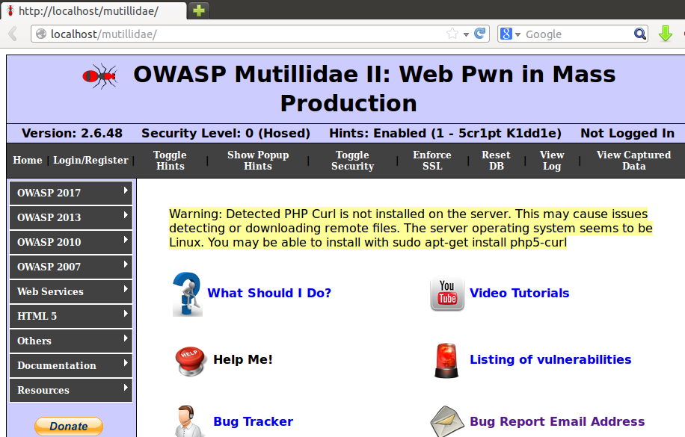Viewport: 685px width, 437px height.
Task: Click the Help Me! text
Action: click(243, 359)
